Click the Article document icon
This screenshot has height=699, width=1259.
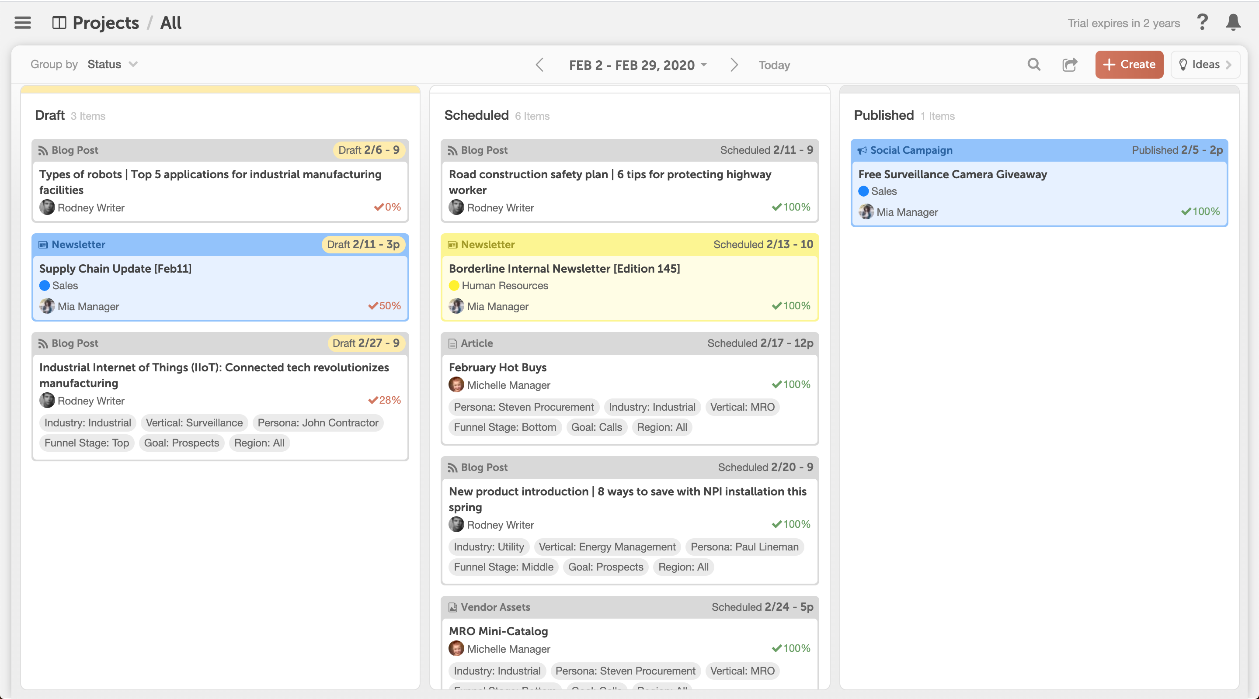coord(452,343)
